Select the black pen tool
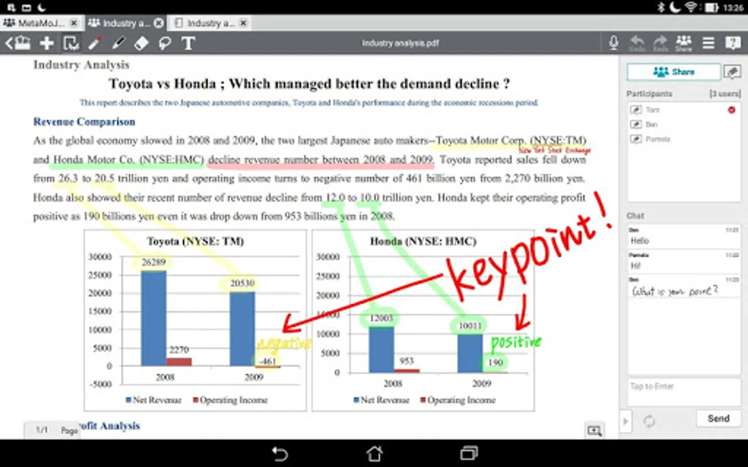The width and height of the screenshot is (748, 467). (x=118, y=43)
